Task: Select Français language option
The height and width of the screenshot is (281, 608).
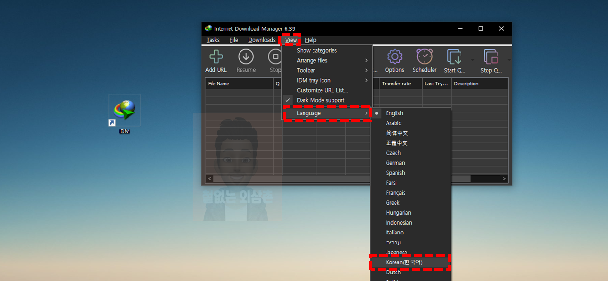Action: tap(411, 193)
